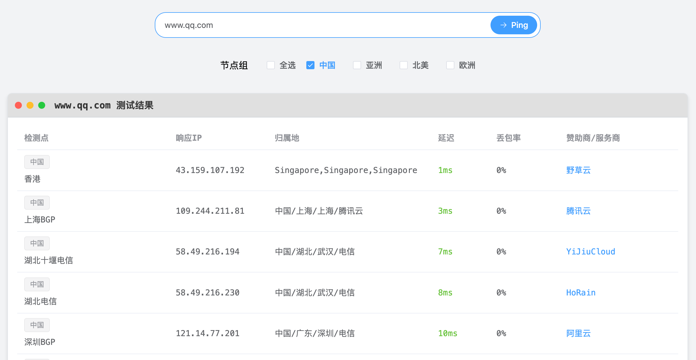Click the 3ms latency value
This screenshot has width=696, height=360.
(x=445, y=211)
